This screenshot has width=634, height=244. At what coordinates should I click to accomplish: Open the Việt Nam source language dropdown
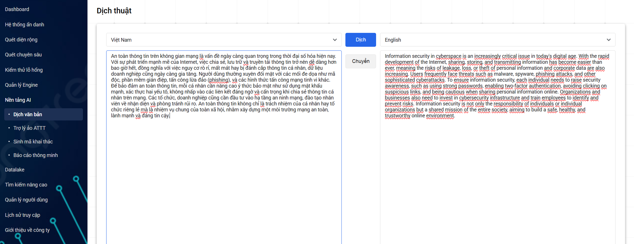coord(224,40)
